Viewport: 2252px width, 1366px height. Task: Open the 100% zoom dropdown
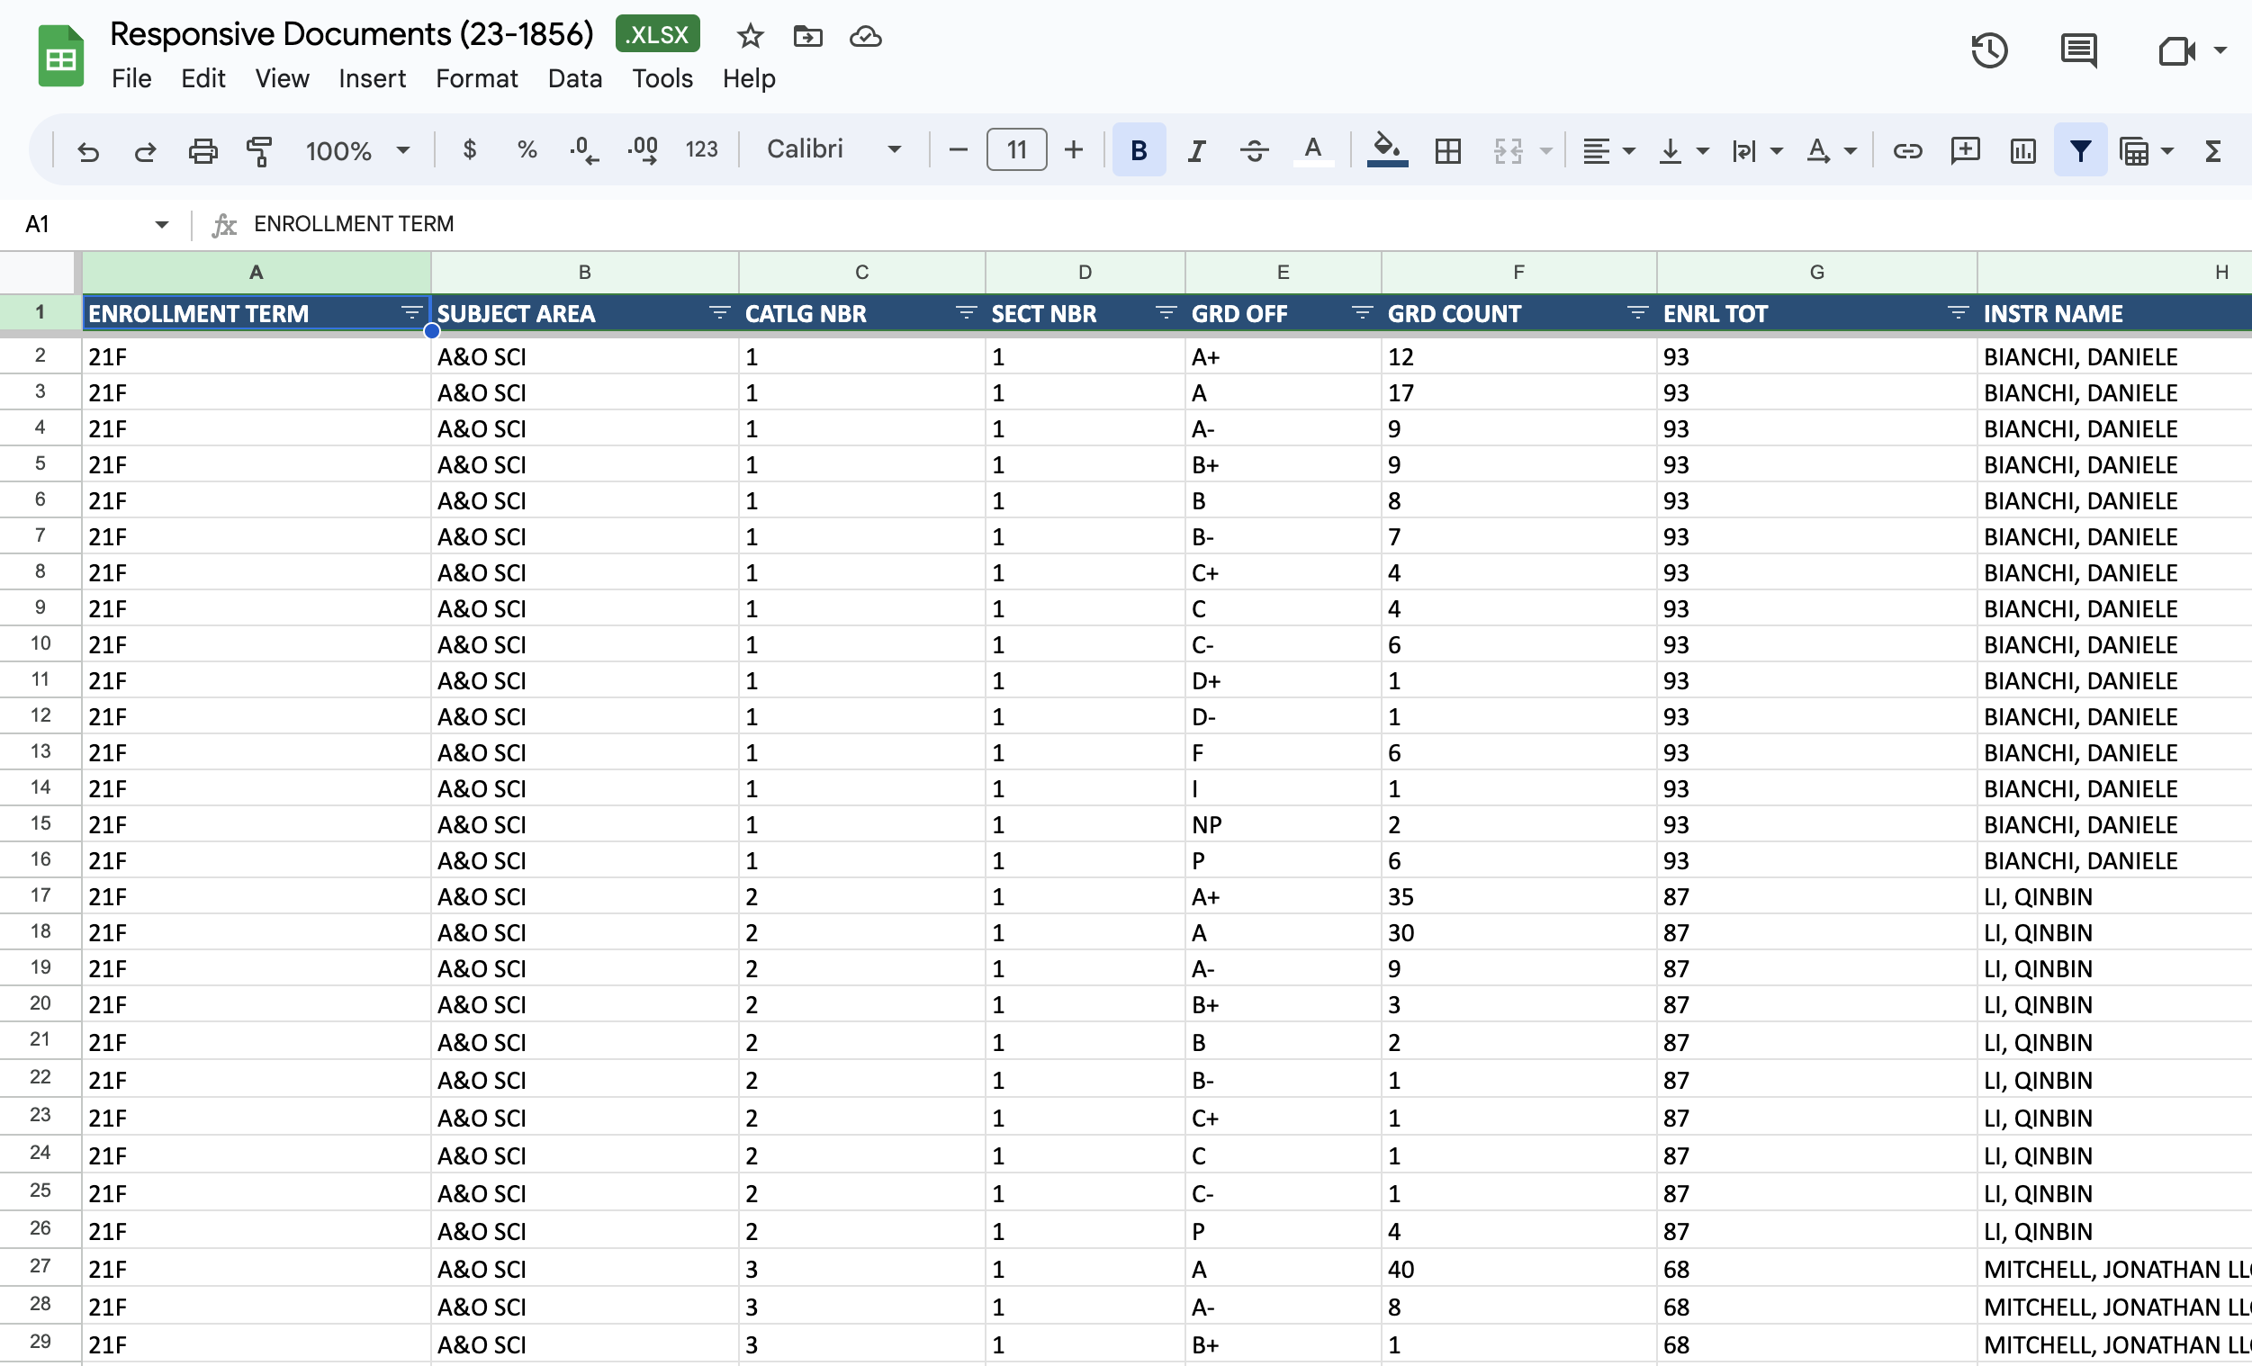coord(357,150)
